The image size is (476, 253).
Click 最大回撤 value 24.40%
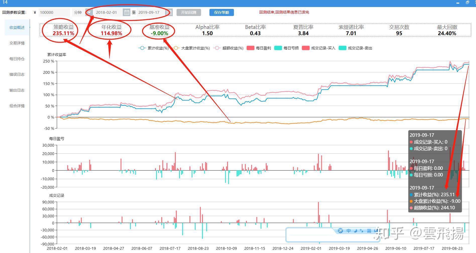coord(447,33)
